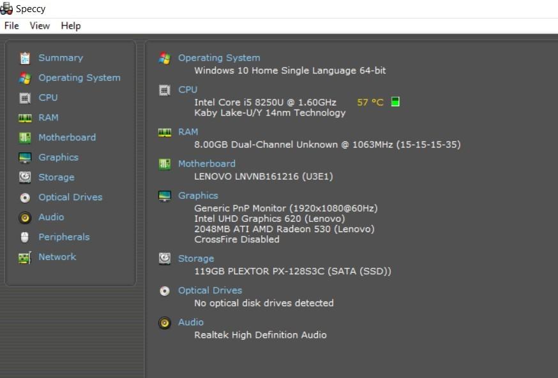This screenshot has height=378, width=558.
Task: Click "Realtek High Definition Audio" text
Action: point(260,335)
